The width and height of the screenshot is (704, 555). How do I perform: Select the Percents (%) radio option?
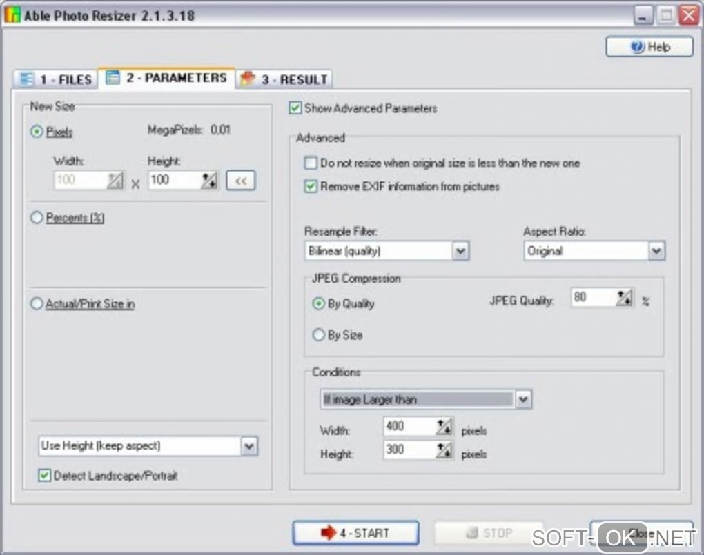pos(37,218)
